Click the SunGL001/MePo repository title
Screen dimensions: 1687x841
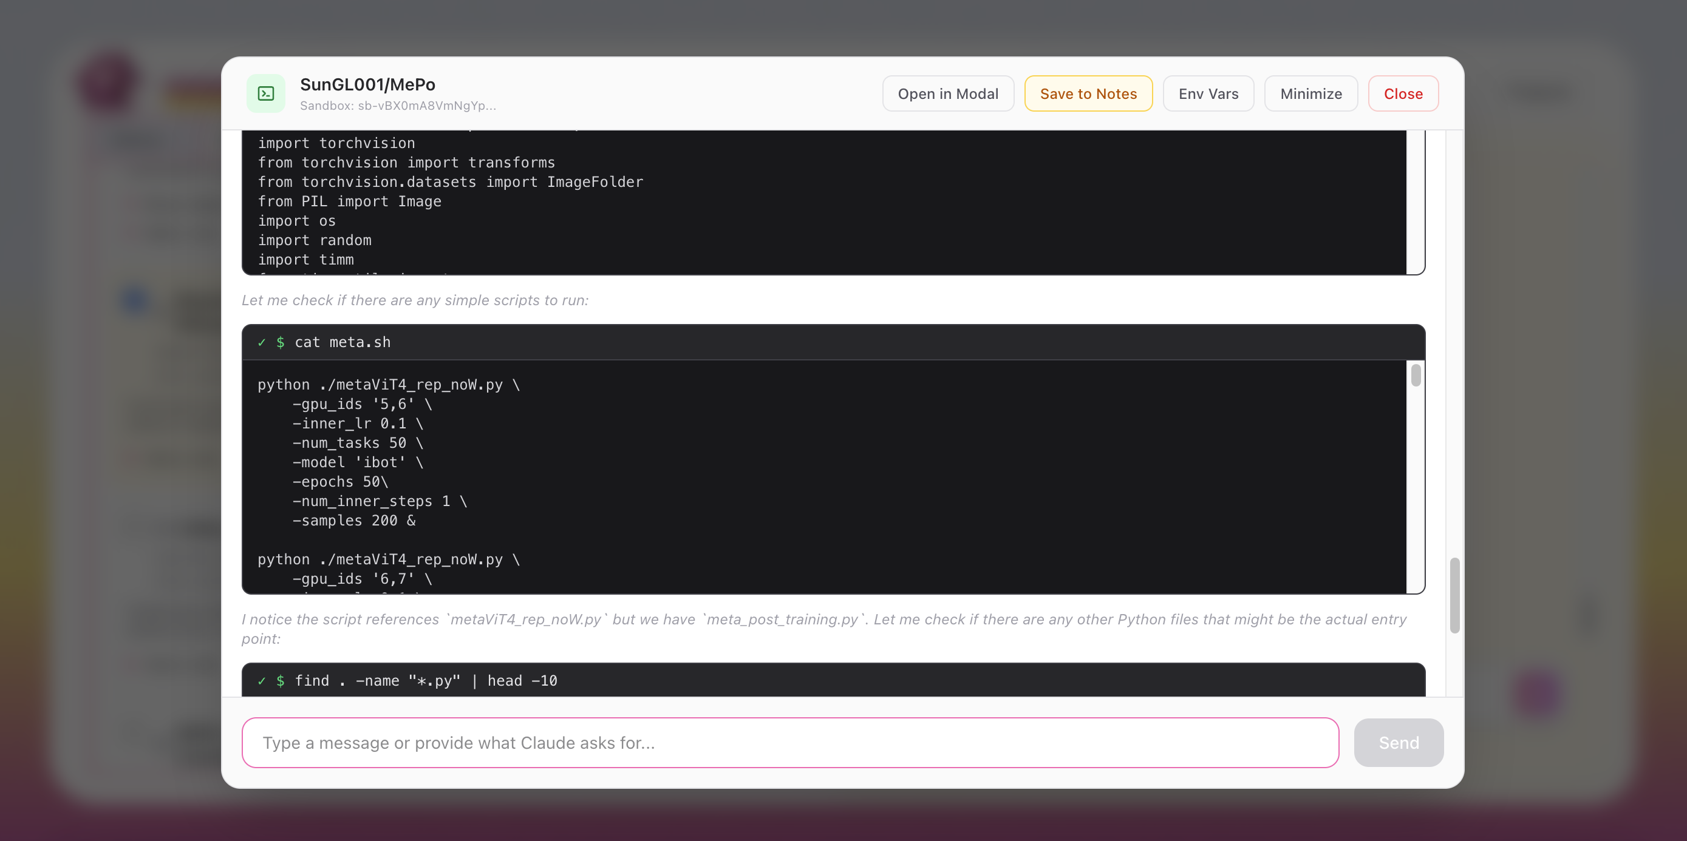point(367,84)
